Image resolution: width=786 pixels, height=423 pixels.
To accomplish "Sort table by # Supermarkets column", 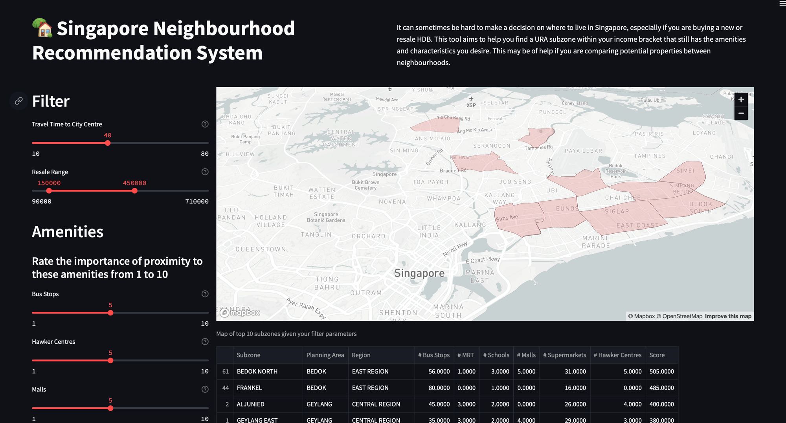I will coord(564,355).
